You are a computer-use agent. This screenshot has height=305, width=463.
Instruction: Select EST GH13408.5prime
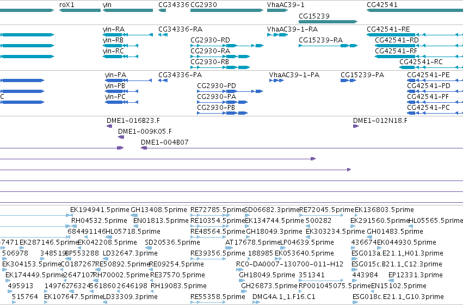click(159, 210)
